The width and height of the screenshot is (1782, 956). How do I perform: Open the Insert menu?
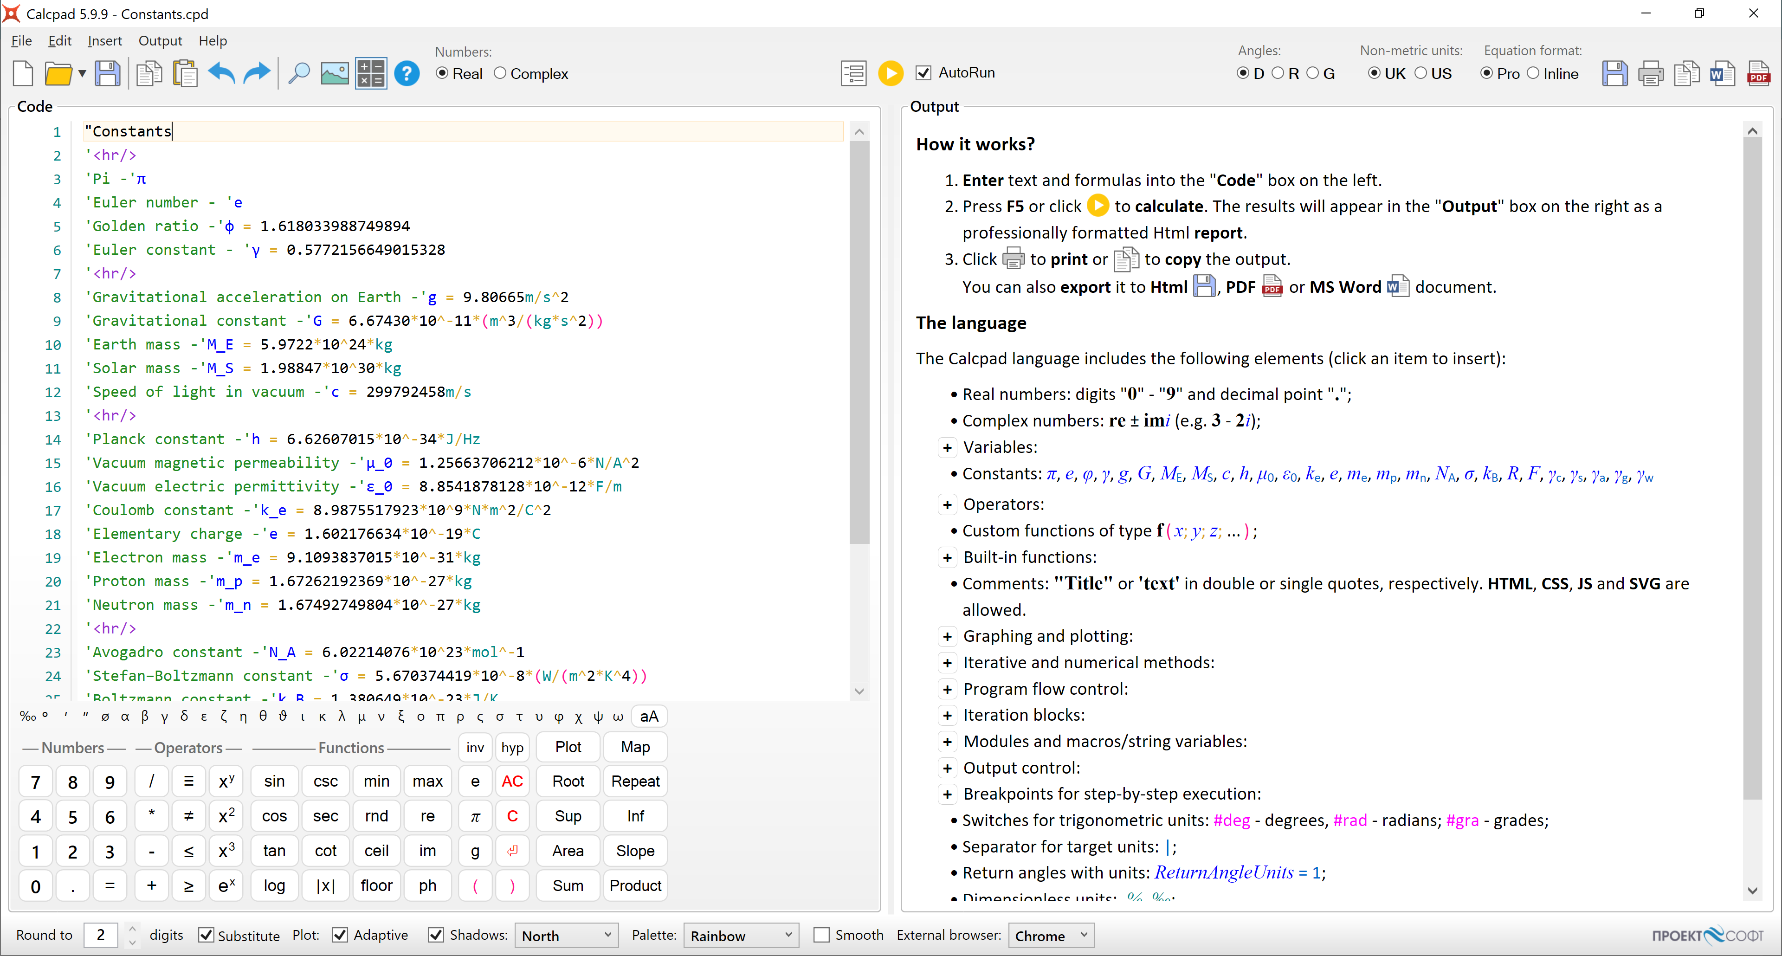[104, 40]
